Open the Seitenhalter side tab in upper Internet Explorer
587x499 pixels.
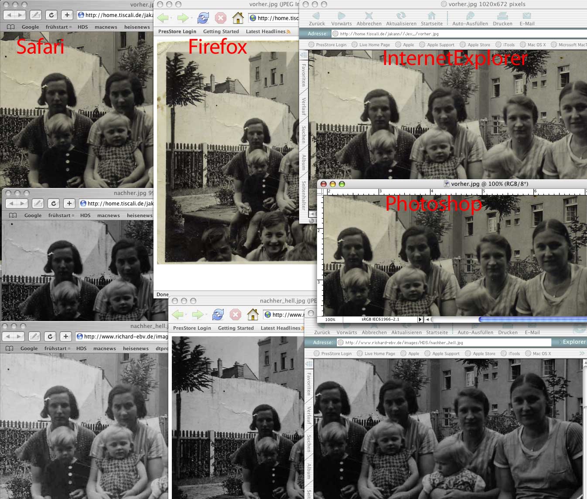click(304, 196)
